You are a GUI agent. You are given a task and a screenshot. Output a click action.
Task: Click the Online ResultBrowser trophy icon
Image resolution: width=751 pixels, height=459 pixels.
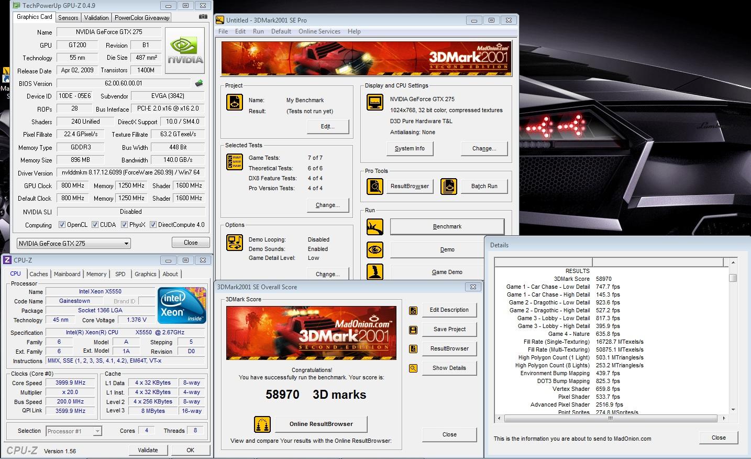(x=262, y=424)
